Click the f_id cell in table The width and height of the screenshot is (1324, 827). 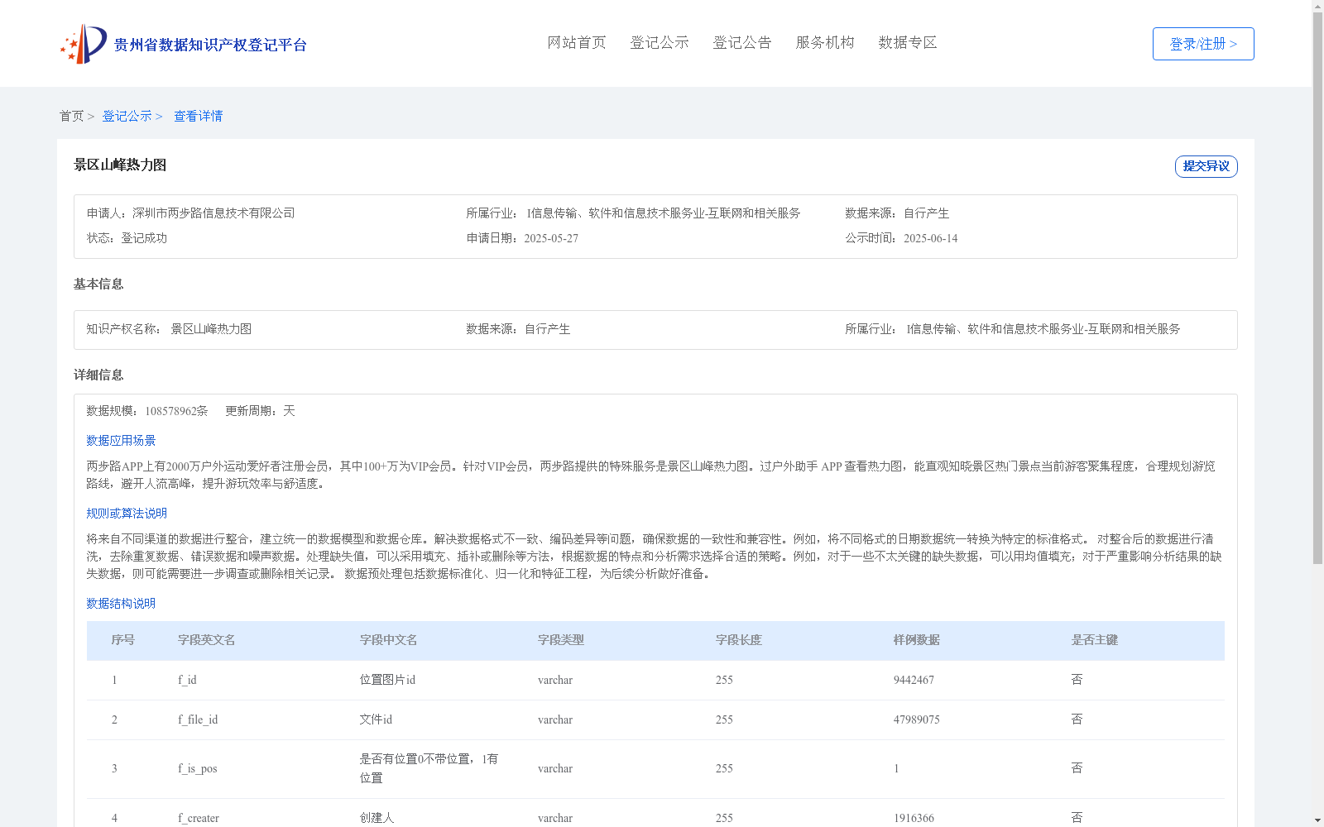point(187,680)
